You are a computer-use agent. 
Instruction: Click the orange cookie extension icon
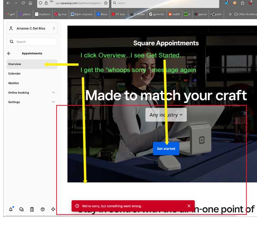pyautogui.click(x=235, y=3)
